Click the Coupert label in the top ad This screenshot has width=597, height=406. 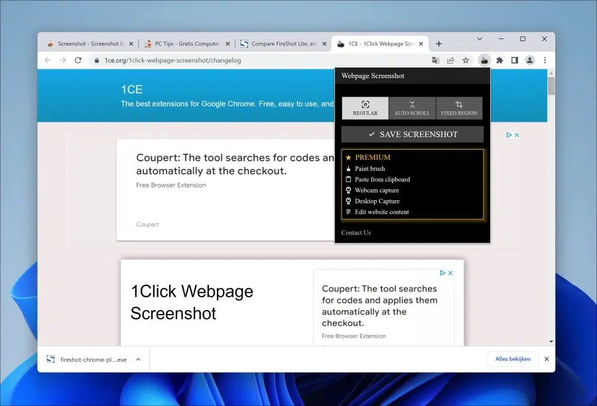tap(147, 225)
